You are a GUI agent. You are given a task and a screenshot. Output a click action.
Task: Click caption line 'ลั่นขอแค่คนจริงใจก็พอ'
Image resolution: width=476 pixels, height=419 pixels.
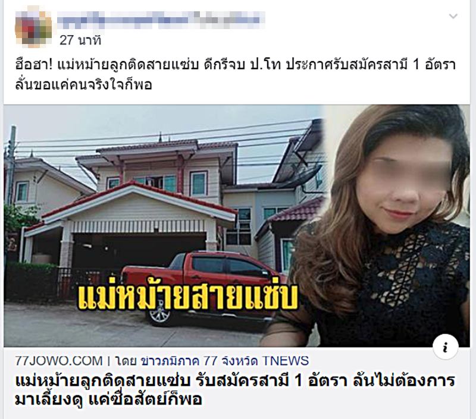coord(83,84)
